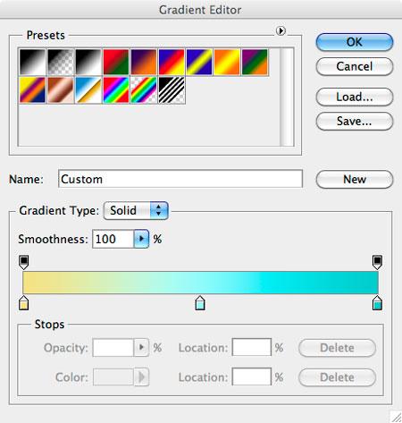This screenshot has width=402, height=423.
Task: Open the Gradient Type dropdown
Action: (136, 210)
